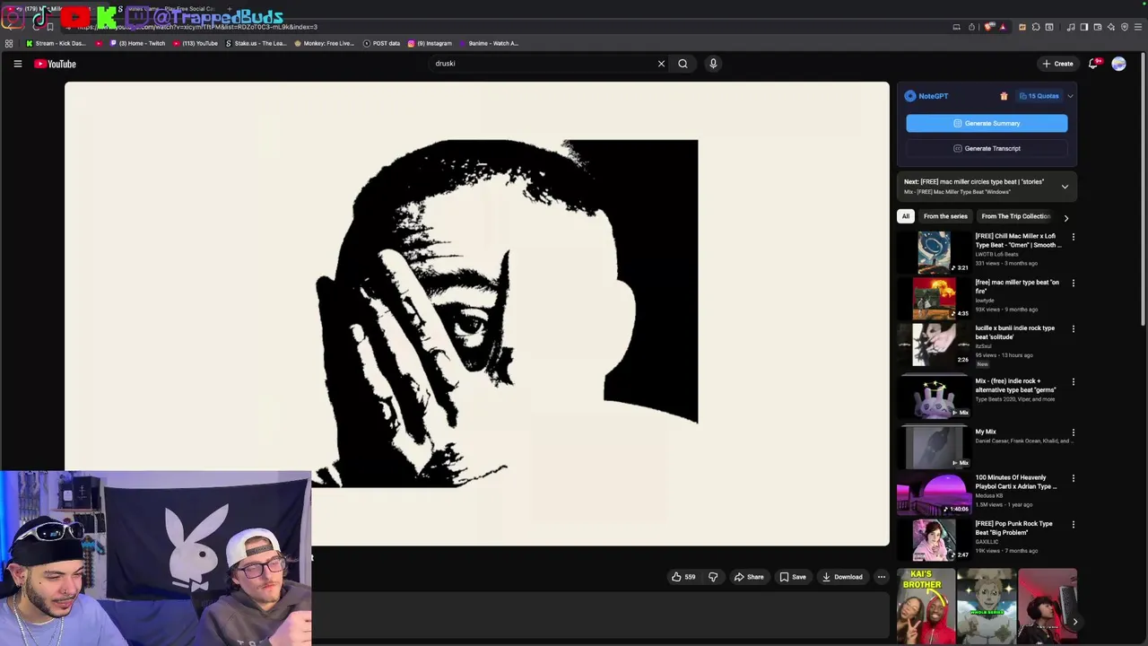1148x646 pixels.
Task: Open apps grid in bookmarks bar
Action: pyautogui.click(x=9, y=43)
